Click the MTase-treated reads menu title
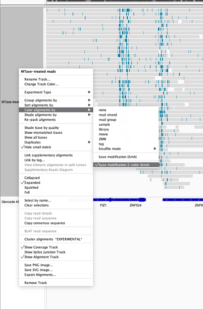Screen dimensions: 203x309 (x=39, y=71)
